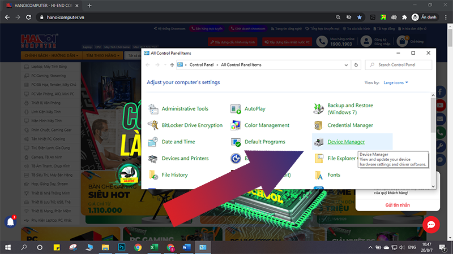Open AutoPlay icon in Control Panel

pyautogui.click(x=236, y=109)
